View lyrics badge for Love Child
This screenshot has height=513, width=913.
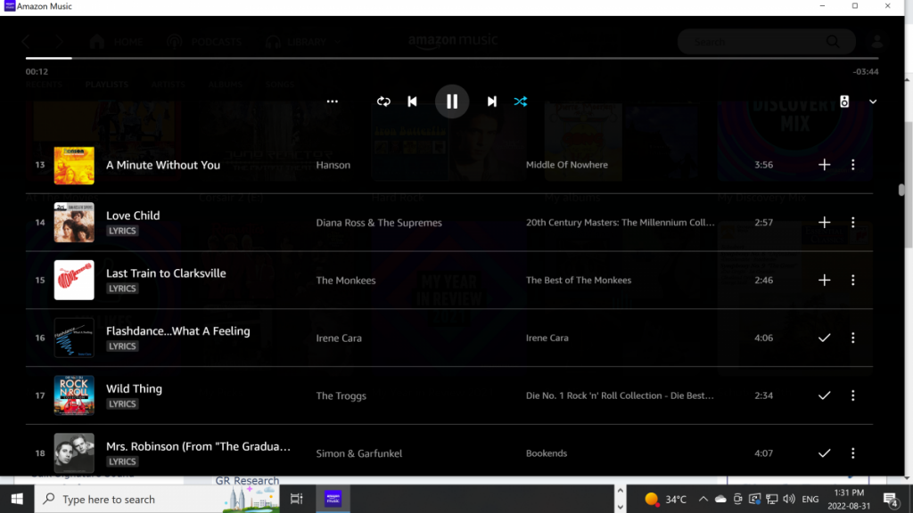tap(122, 231)
